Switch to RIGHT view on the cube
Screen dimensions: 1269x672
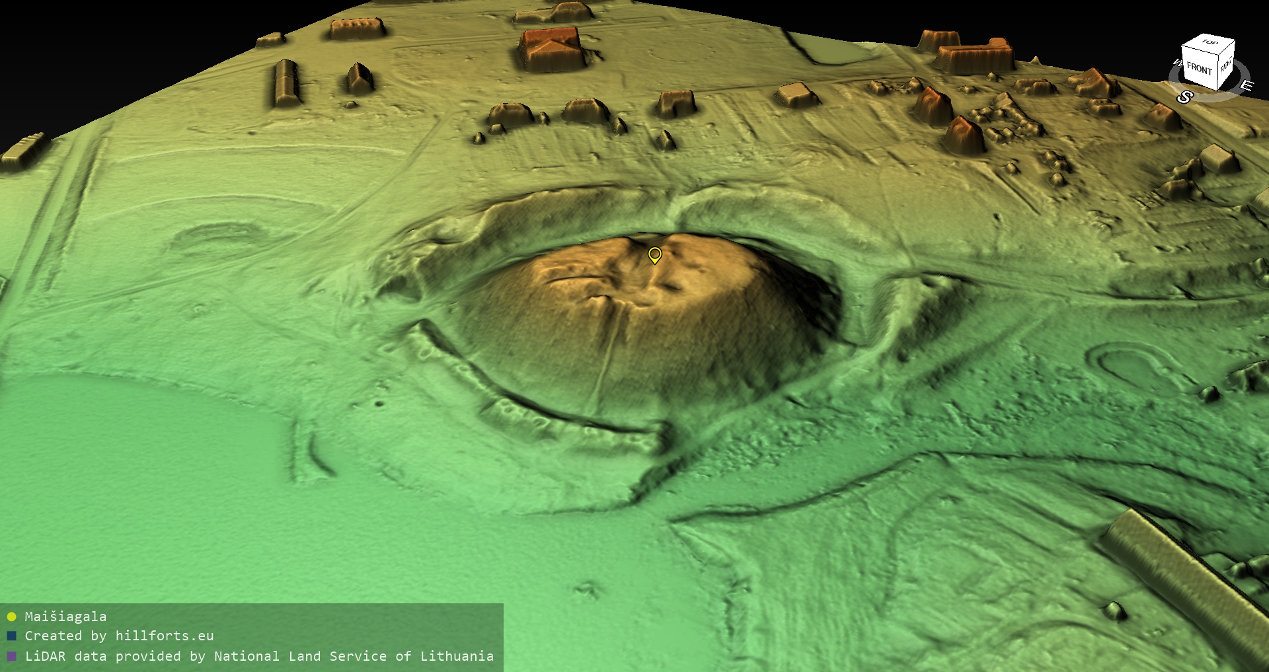click(x=1226, y=65)
